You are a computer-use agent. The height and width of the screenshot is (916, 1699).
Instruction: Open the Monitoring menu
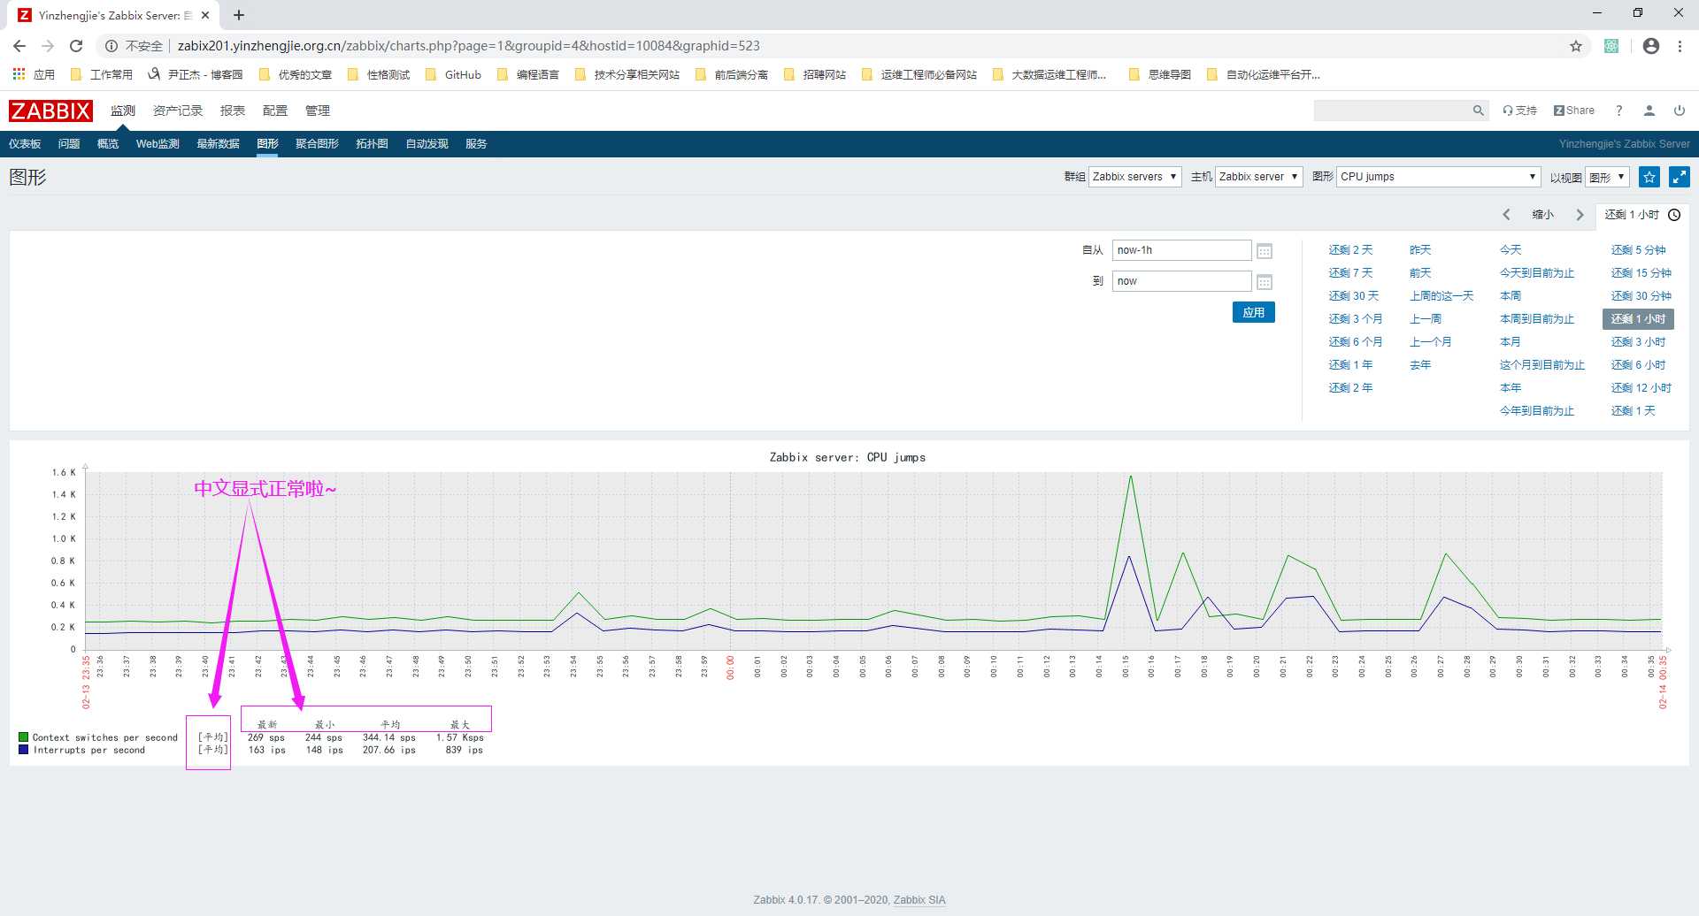click(123, 111)
